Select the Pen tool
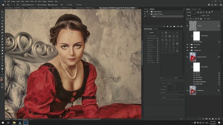This screenshot has height=125, width=223. pos(2,57)
